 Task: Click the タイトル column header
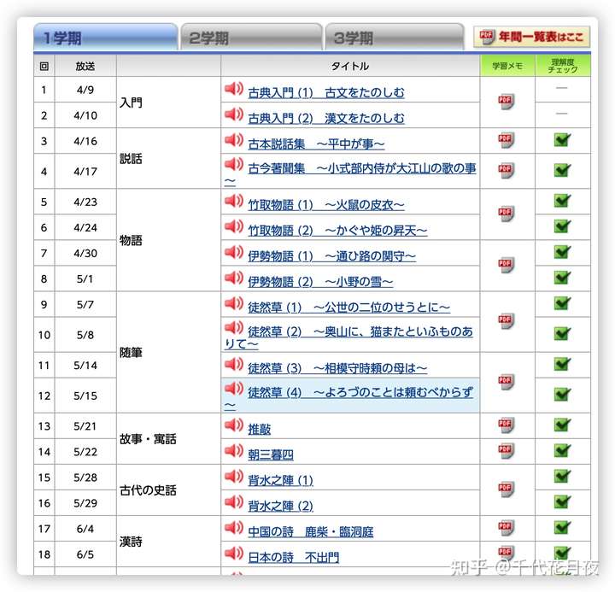pyautogui.click(x=350, y=66)
